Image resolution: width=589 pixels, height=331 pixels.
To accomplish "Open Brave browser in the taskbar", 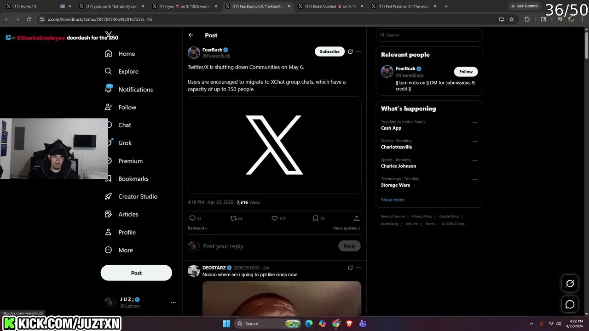I will [349, 324].
